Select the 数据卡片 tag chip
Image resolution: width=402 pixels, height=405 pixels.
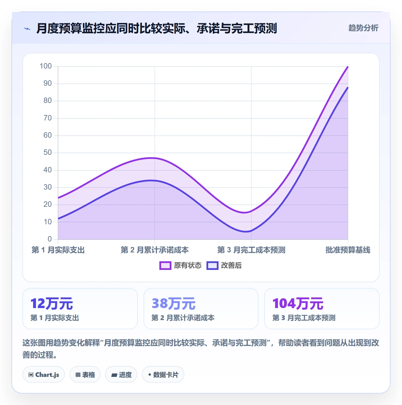[163, 374]
